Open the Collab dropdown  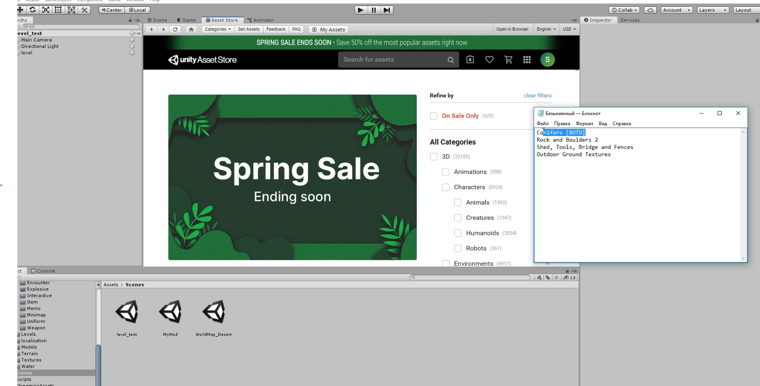(624, 10)
